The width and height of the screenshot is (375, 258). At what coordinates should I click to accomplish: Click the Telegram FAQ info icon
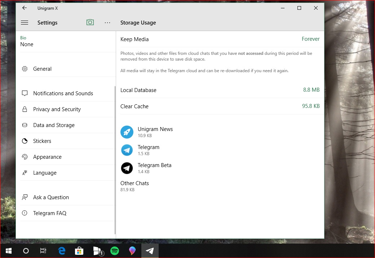[x=25, y=213]
